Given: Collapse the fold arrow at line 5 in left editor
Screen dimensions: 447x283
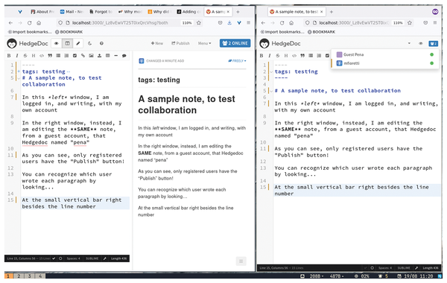Looking at the screenshot, I should pyautogui.click(x=19, y=78).
